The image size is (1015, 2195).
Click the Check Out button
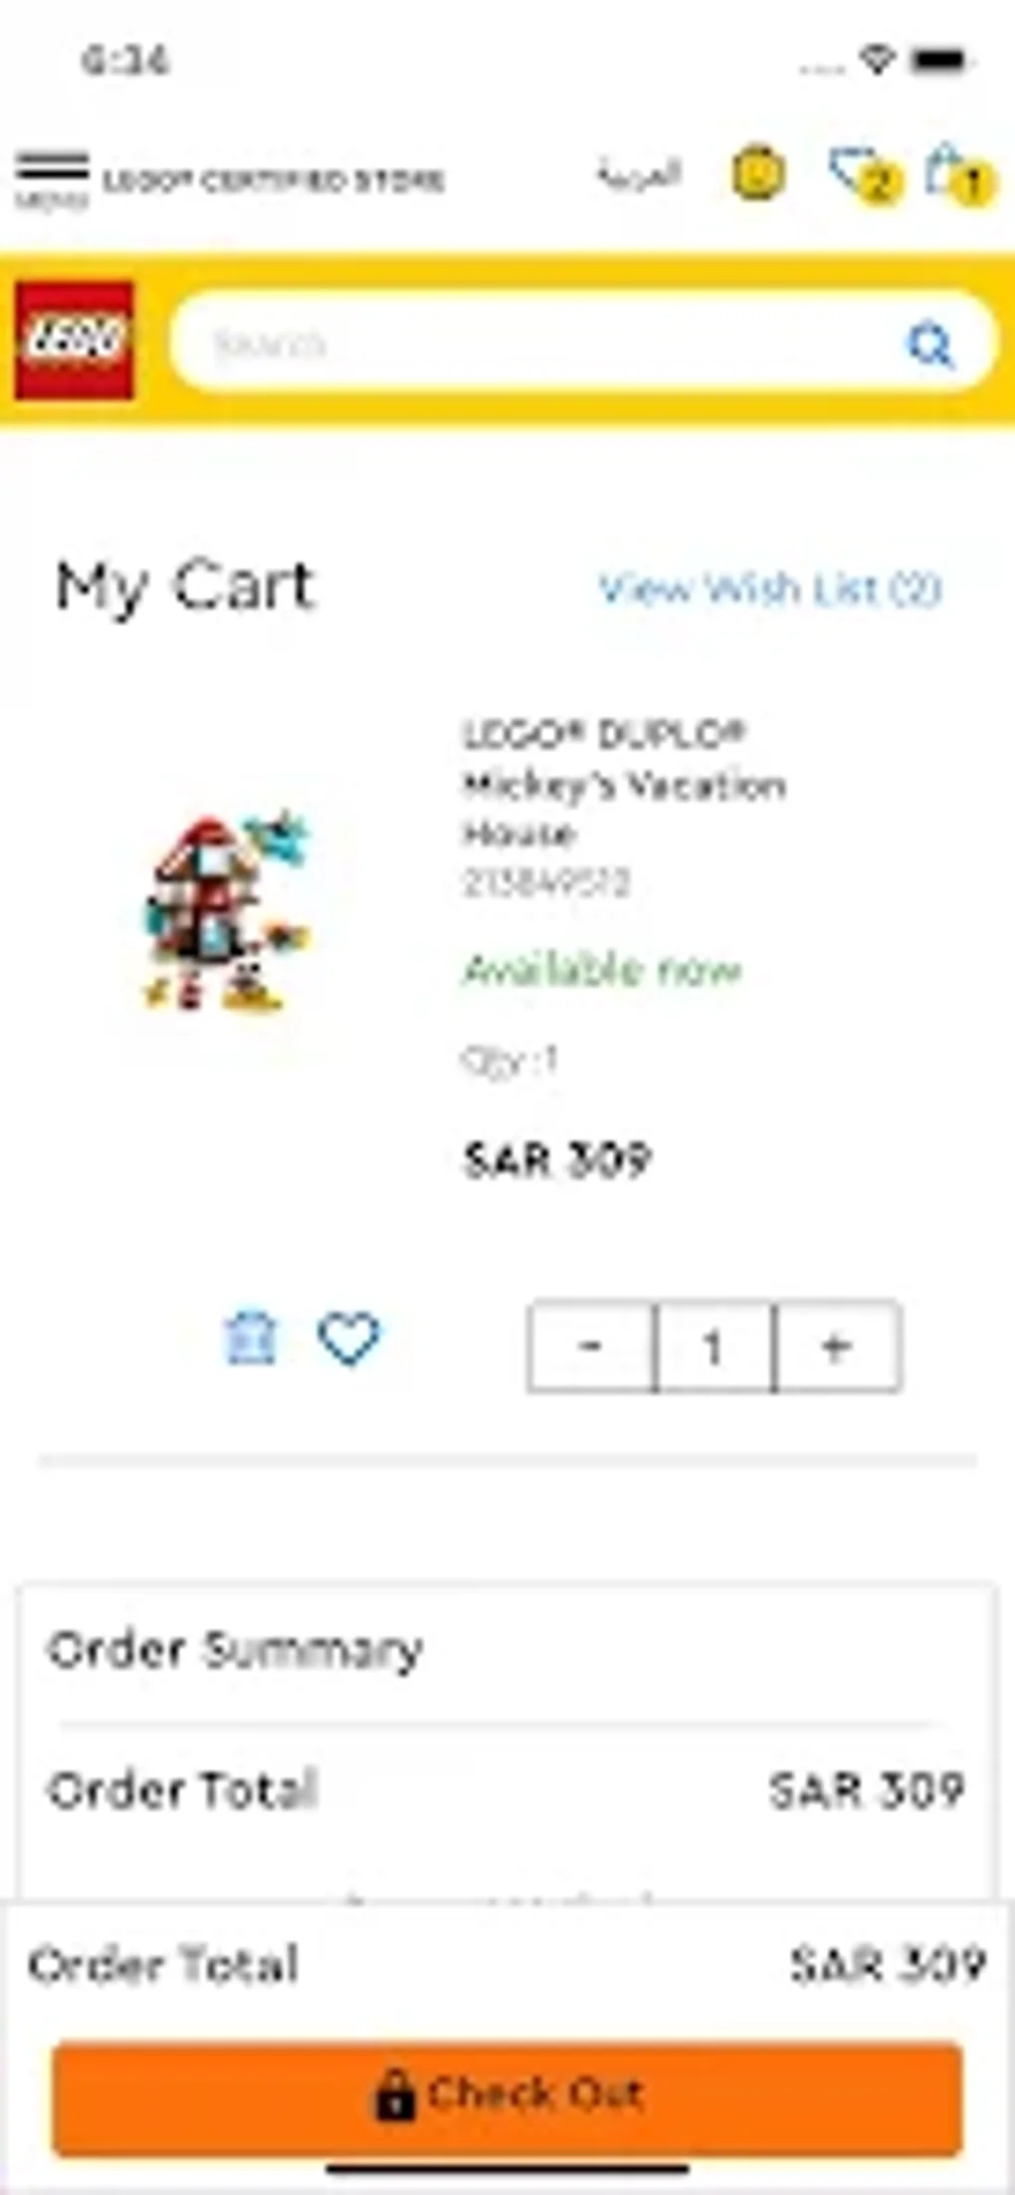tap(507, 2097)
